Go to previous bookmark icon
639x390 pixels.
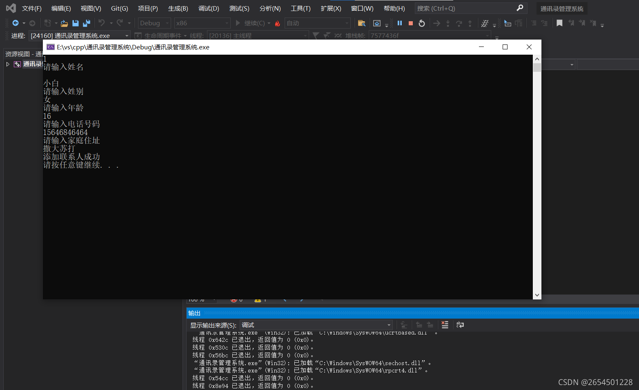571,23
